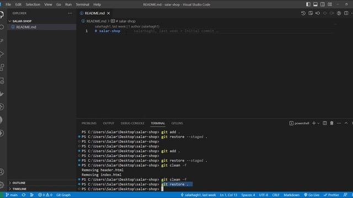Select the powershell terminal label

pos(299,123)
